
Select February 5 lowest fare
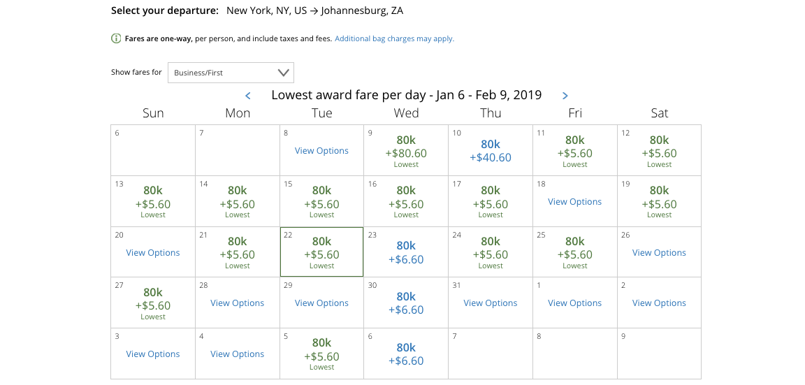point(321,354)
